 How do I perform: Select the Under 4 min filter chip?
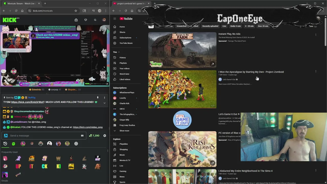click(x=235, y=26)
